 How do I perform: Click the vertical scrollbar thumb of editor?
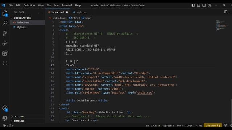pyautogui.click(x=231, y=111)
